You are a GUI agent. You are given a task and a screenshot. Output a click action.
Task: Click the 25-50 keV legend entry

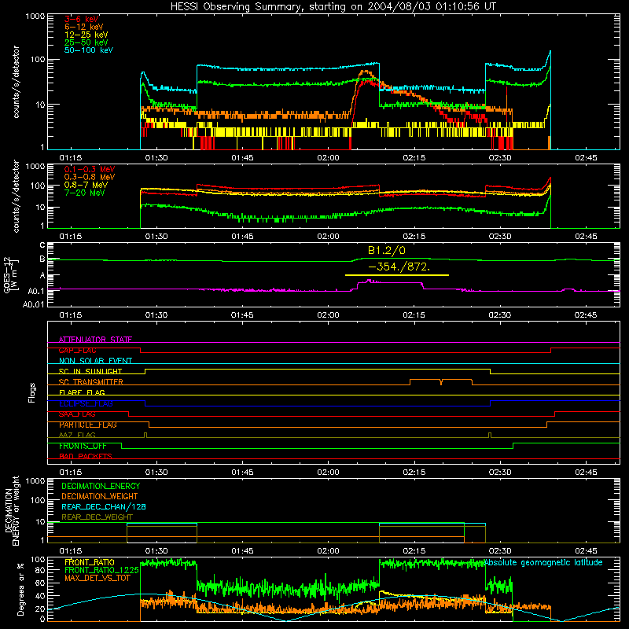tap(86, 42)
